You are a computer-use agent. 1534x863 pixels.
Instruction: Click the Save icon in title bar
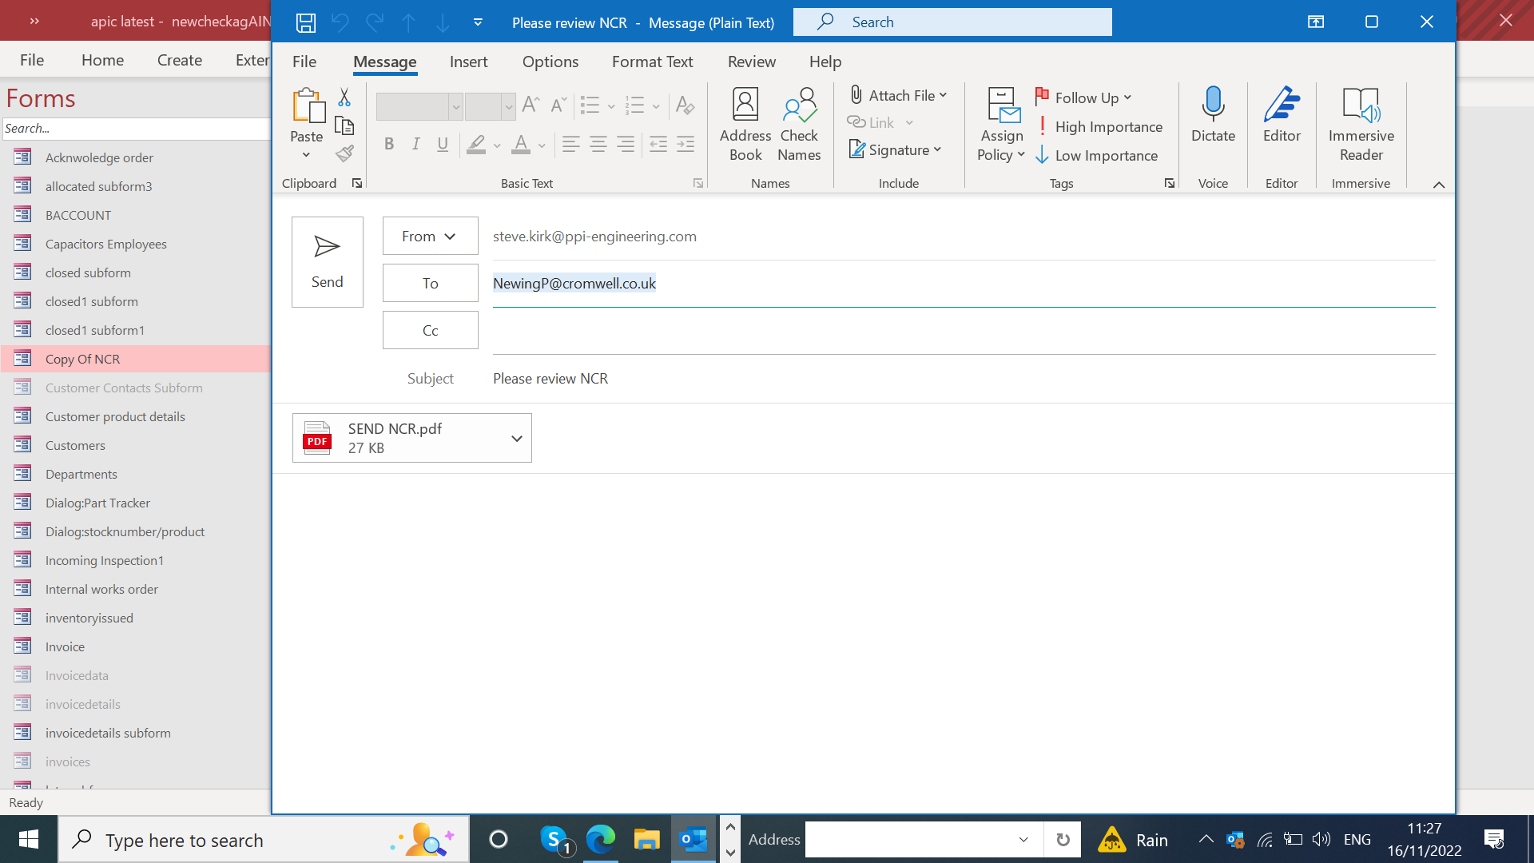(x=306, y=22)
